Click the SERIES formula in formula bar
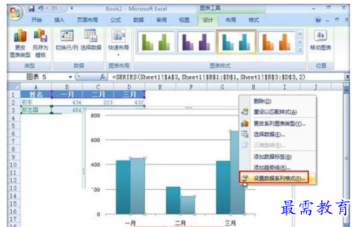Image resolution: width=355 pixels, height=227 pixels. click(x=209, y=77)
